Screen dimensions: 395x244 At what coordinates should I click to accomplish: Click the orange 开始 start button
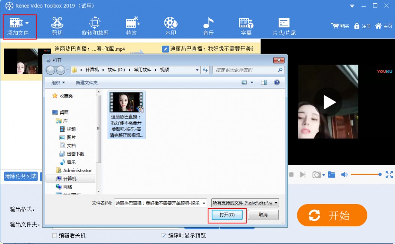[332, 215]
